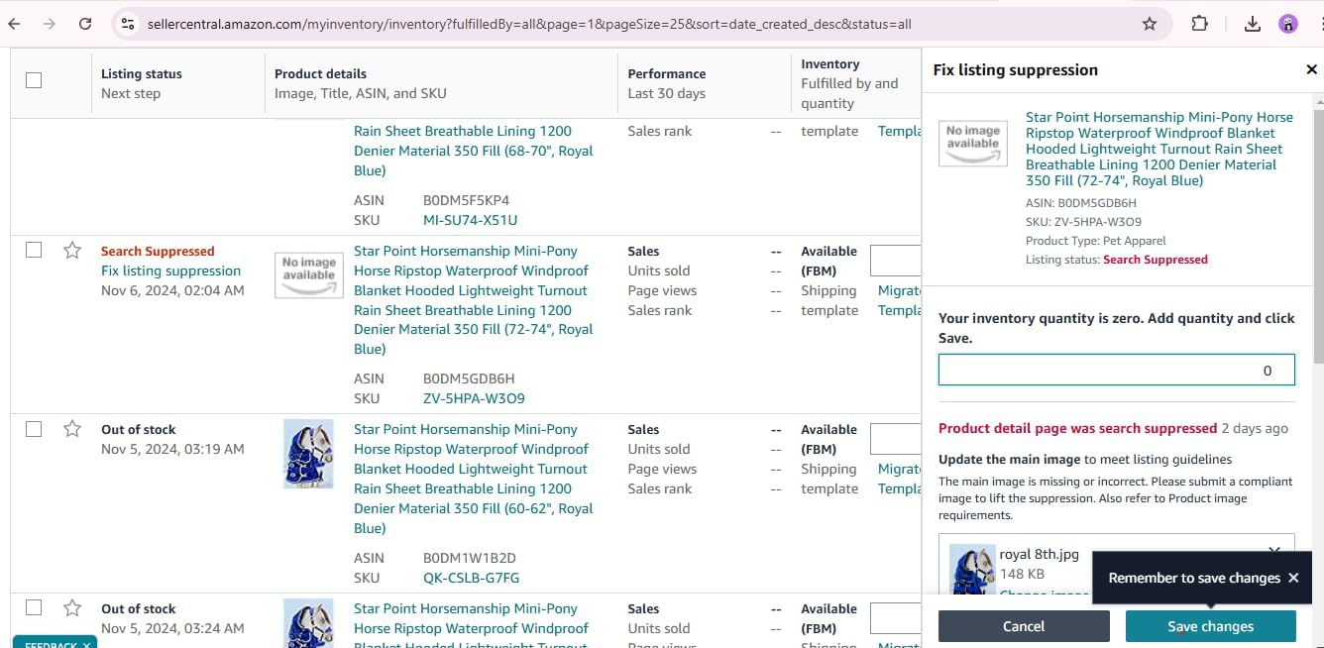Open the browser extensions puzzle icon
This screenshot has width=1324, height=648.
tap(1199, 24)
